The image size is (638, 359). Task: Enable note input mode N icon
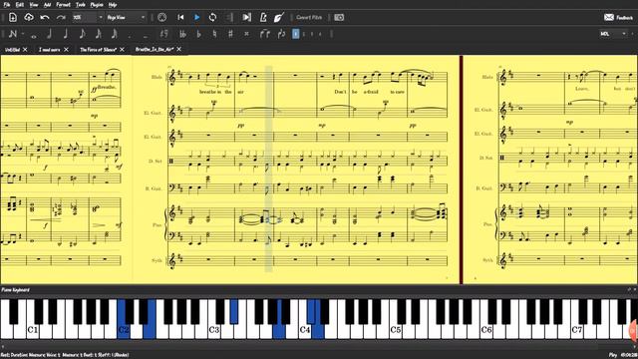coord(13,34)
